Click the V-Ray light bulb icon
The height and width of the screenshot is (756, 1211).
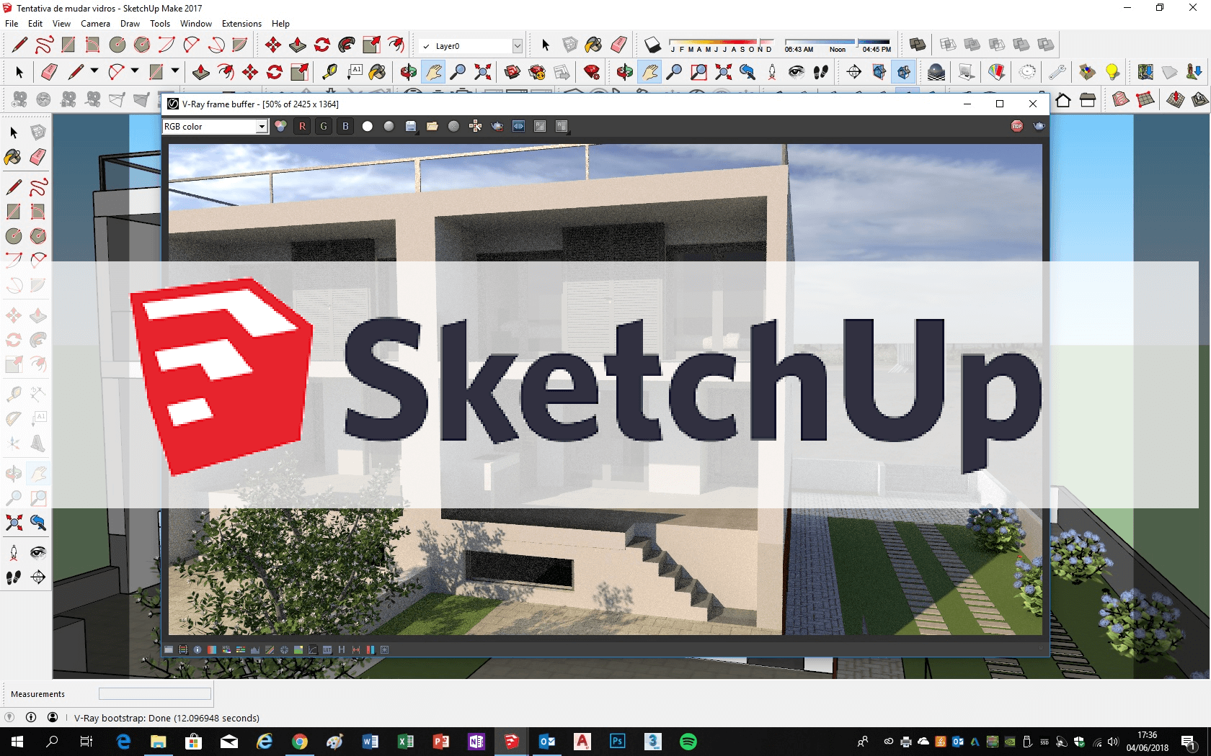pos(1112,72)
